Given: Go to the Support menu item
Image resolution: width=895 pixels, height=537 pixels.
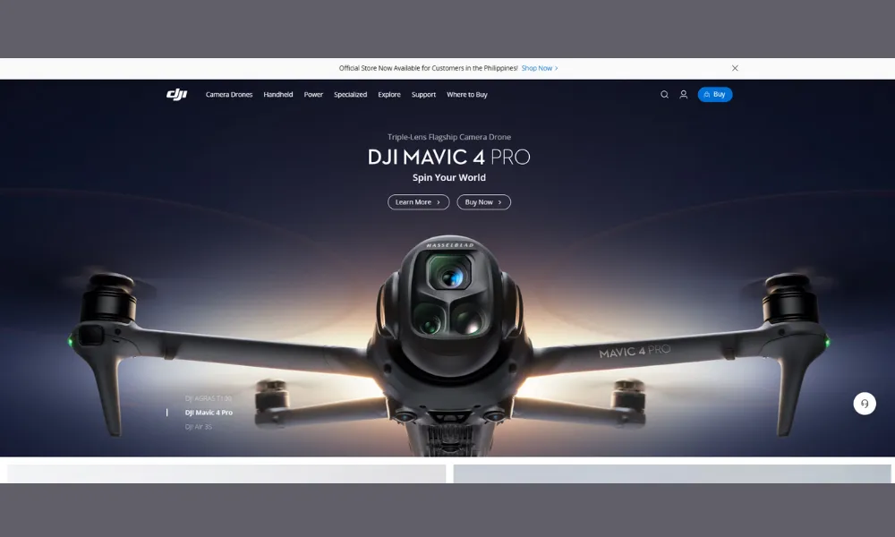Looking at the screenshot, I should point(423,95).
